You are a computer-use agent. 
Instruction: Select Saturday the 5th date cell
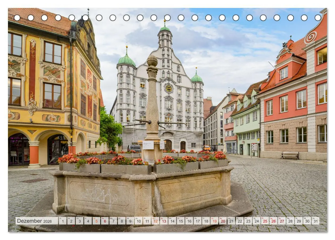(x=96, y=221)
